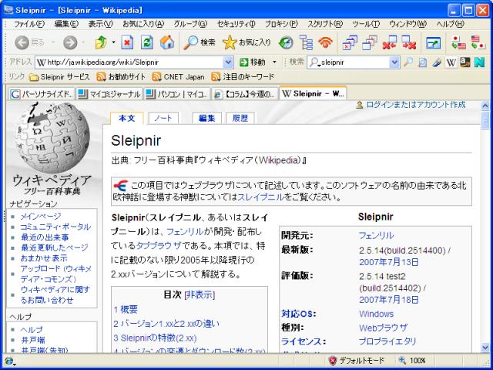Open the Forward button history dropdown
This screenshot has height=370, width=493.
(x=83, y=42)
